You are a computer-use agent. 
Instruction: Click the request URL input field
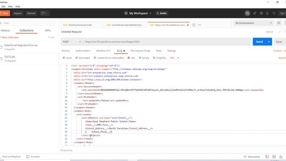pos(167,42)
